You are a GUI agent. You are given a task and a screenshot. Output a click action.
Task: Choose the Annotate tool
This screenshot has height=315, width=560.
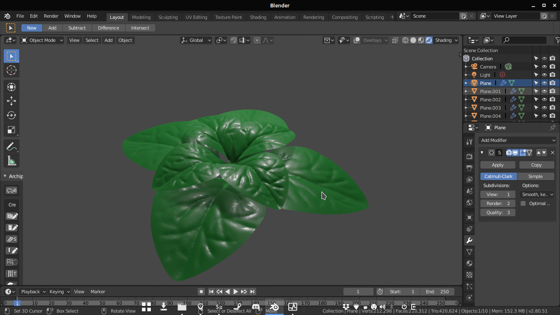coord(11,146)
